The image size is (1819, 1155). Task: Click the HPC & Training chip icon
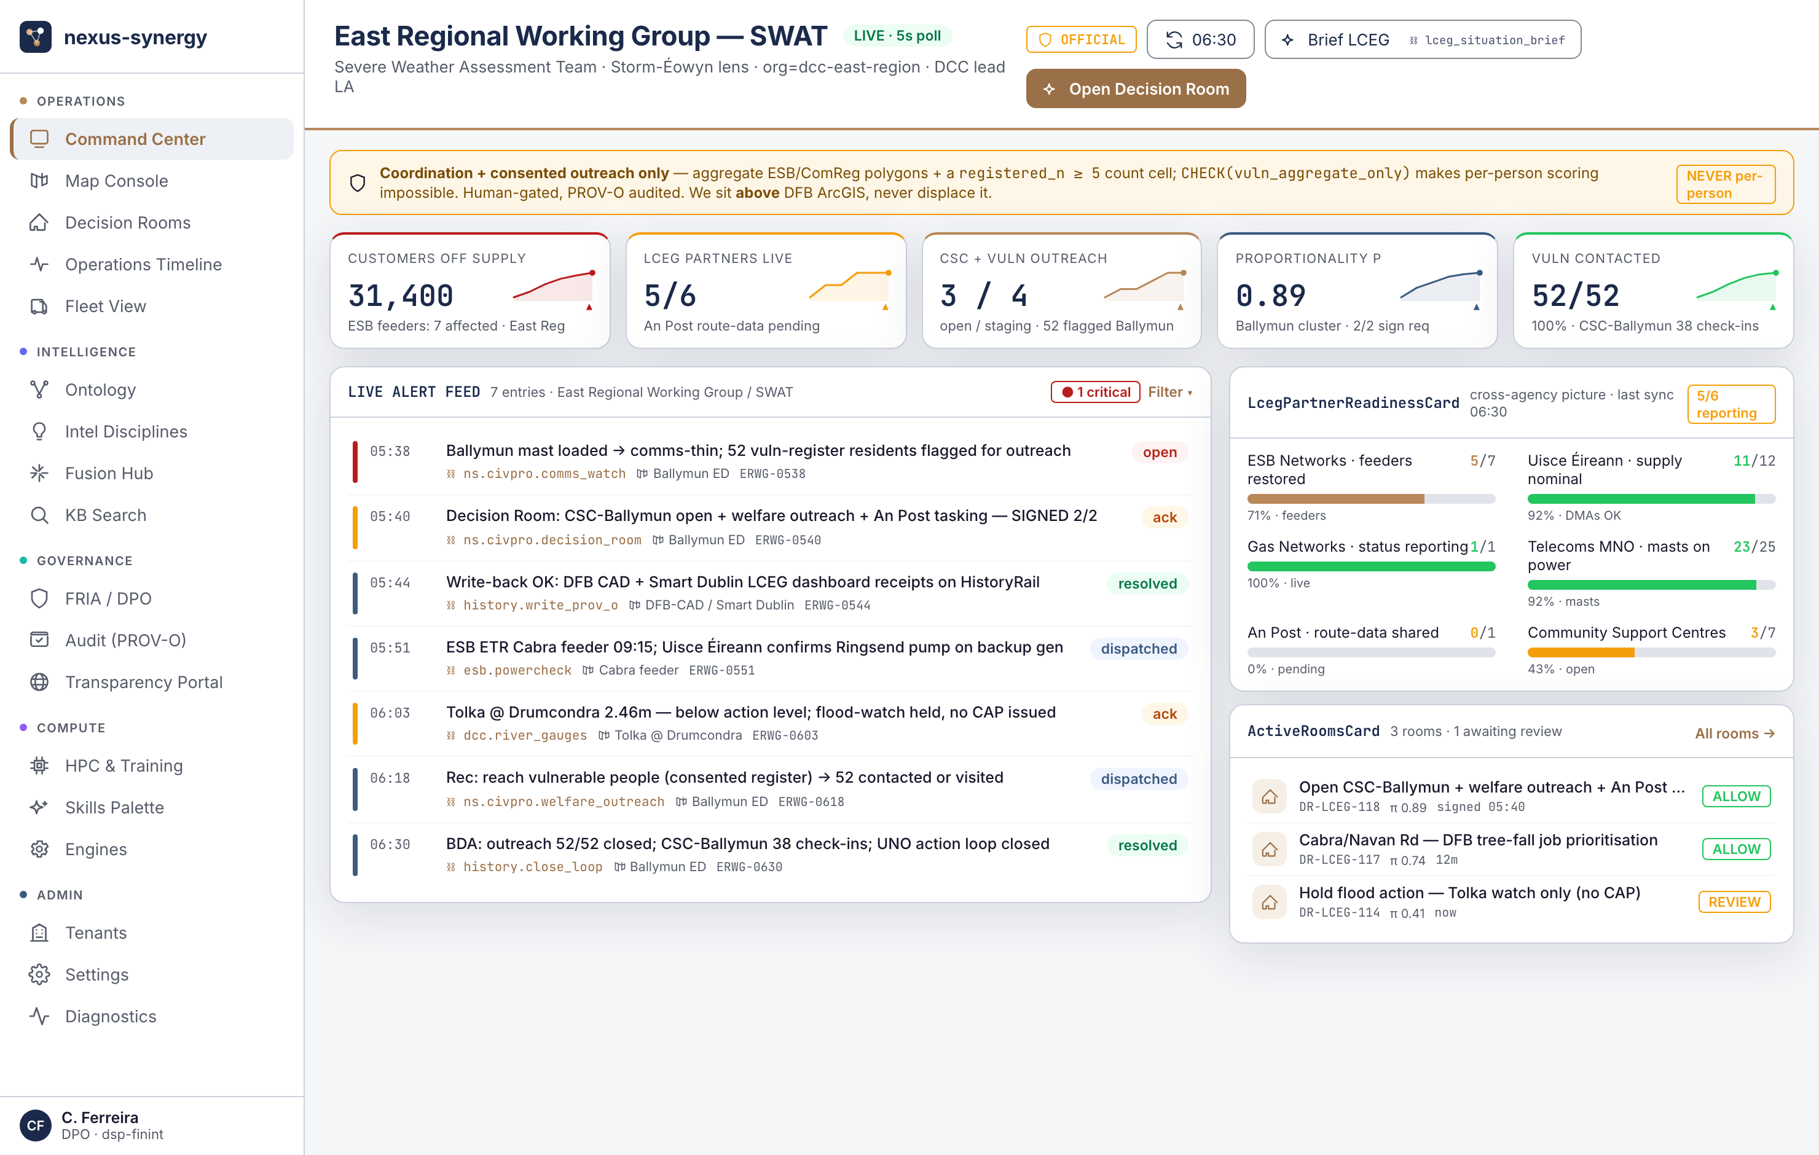click(x=39, y=765)
